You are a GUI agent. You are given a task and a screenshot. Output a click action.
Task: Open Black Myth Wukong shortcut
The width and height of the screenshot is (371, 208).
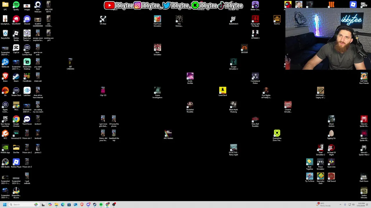[233, 107]
